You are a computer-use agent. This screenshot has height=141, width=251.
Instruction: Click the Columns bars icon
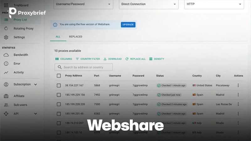click(x=57, y=59)
